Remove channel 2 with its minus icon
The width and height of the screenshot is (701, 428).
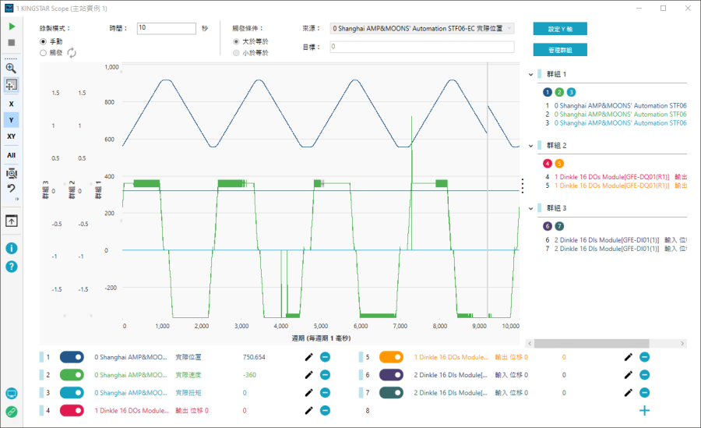(x=325, y=375)
